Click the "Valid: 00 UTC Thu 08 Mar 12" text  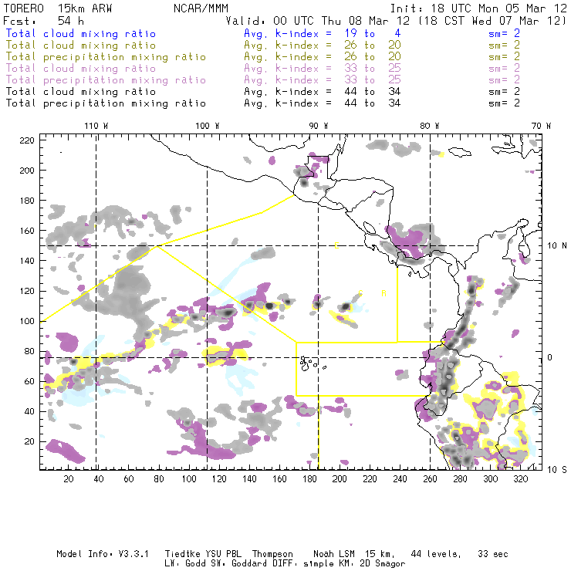318,21
